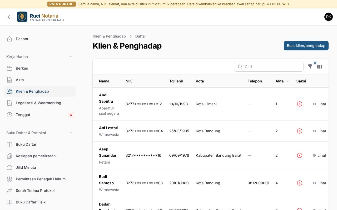
Task: Click the Kota column header
Action: (x=200, y=81)
